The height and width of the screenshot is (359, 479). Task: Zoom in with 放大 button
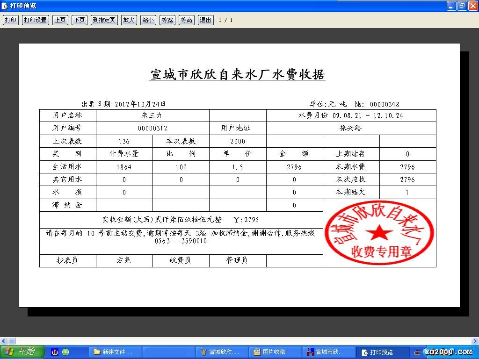click(129, 20)
